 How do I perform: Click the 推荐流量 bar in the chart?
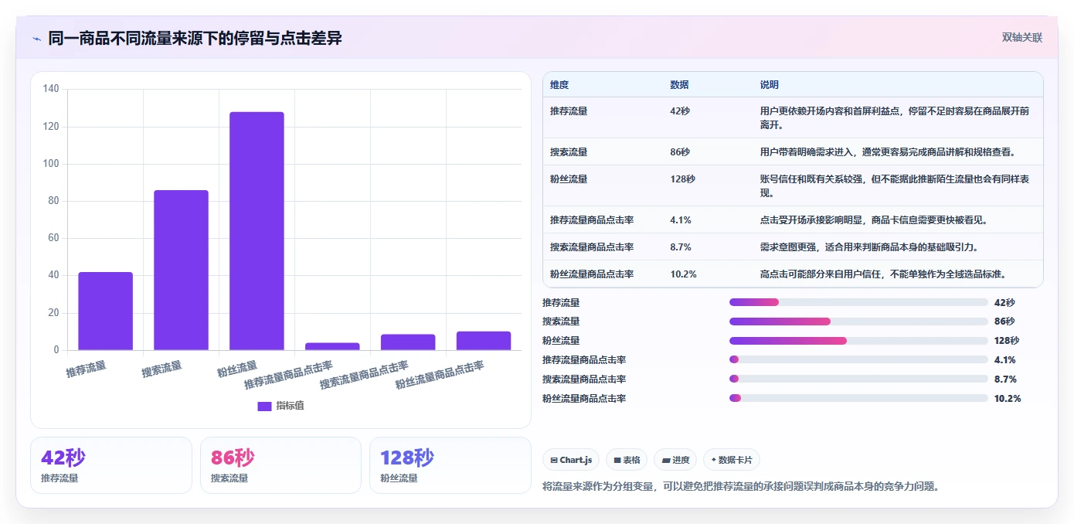click(105, 311)
